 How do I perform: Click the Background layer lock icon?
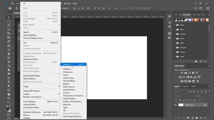pos(205,105)
